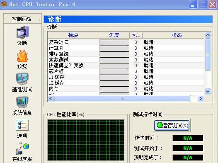Sort by the 进度 column header
This screenshot has height=163, width=218.
click(114, 35)
